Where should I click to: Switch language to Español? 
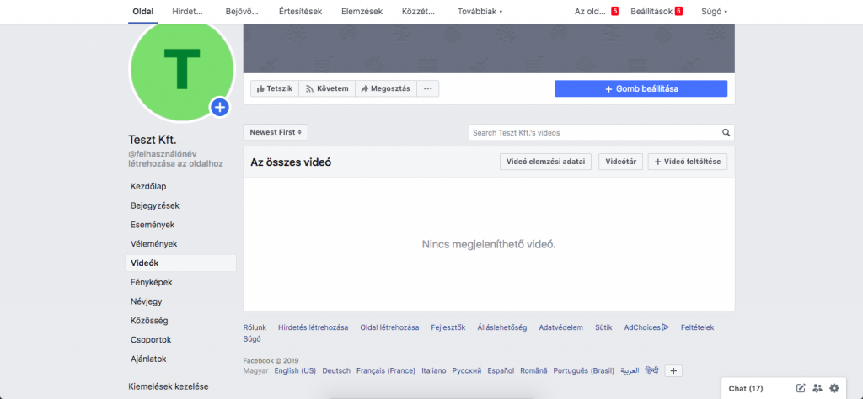(501, 371)
